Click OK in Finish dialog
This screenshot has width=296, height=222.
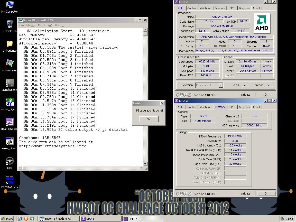[149, 119]
